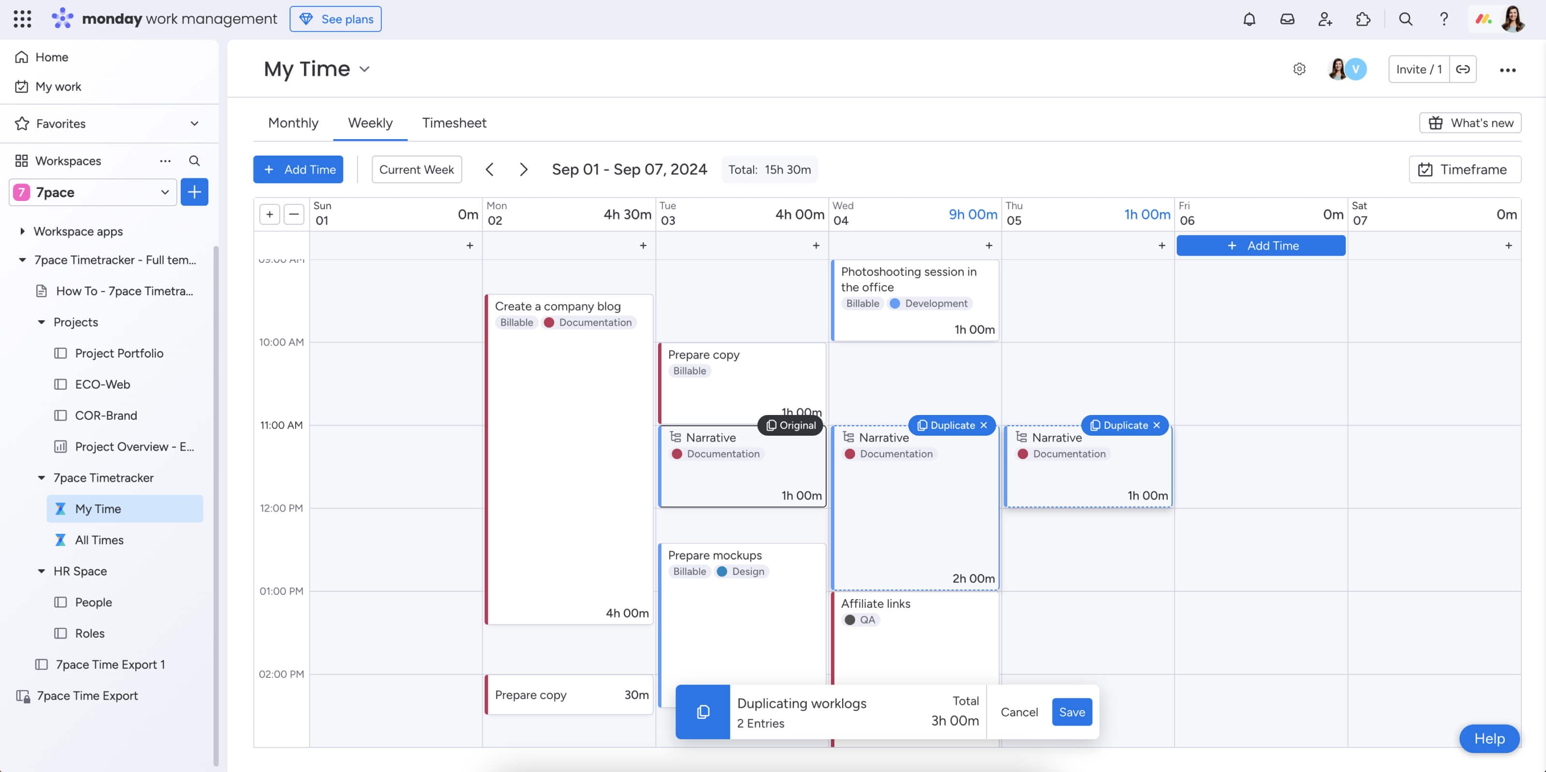The height and width of the screenshot is (772, 1546).
Task: Open the search magnifier in top bar
Action: point(1405,19)
